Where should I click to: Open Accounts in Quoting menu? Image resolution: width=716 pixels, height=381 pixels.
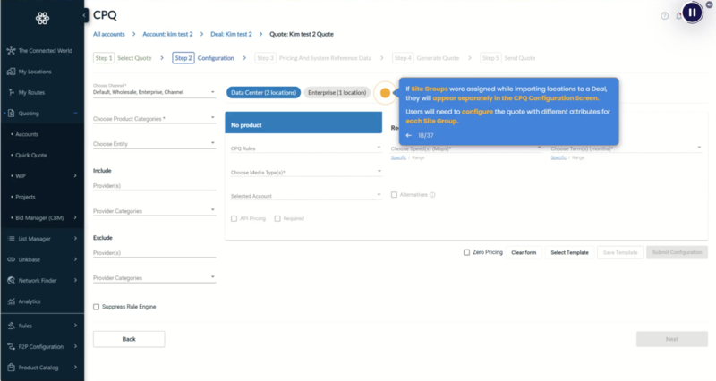27,134
